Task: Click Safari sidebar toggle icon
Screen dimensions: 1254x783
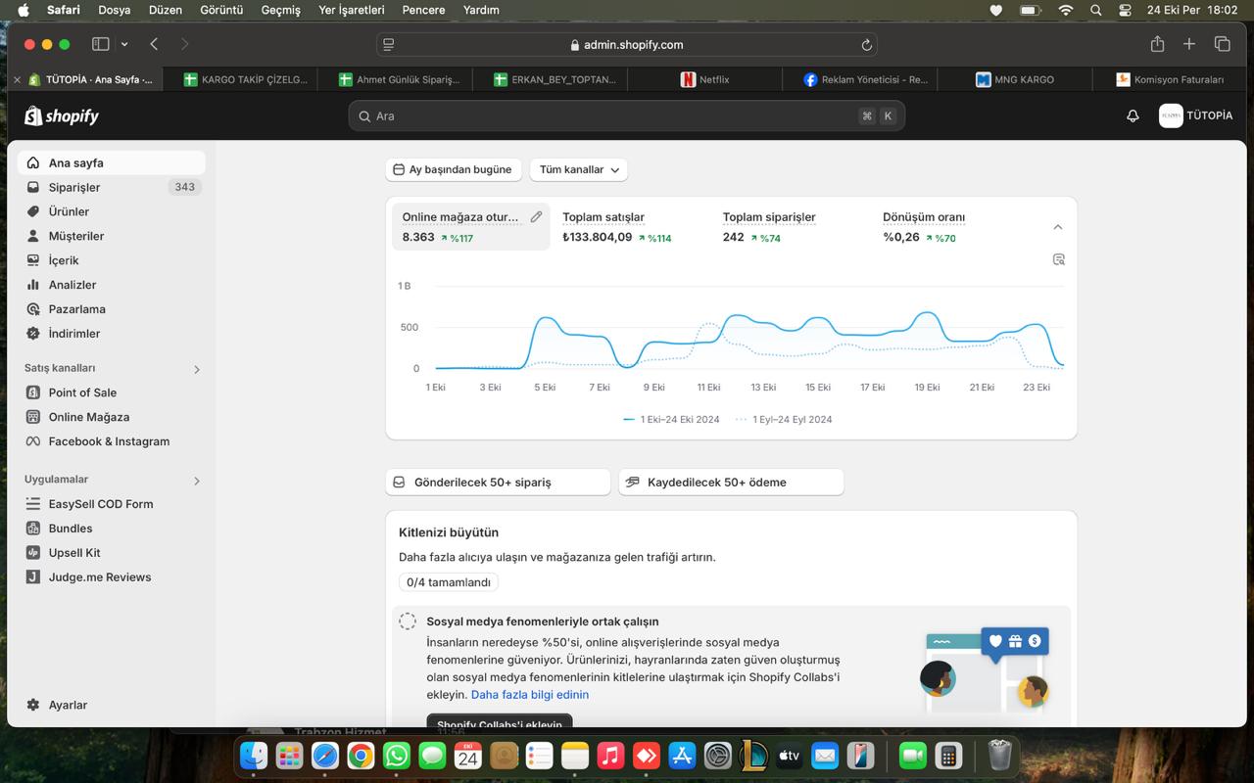Action: [100, 44]
